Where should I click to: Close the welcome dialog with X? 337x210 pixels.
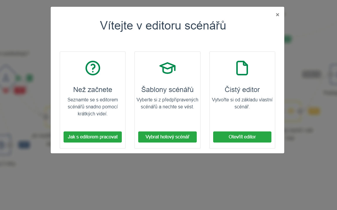click(278, 15)
